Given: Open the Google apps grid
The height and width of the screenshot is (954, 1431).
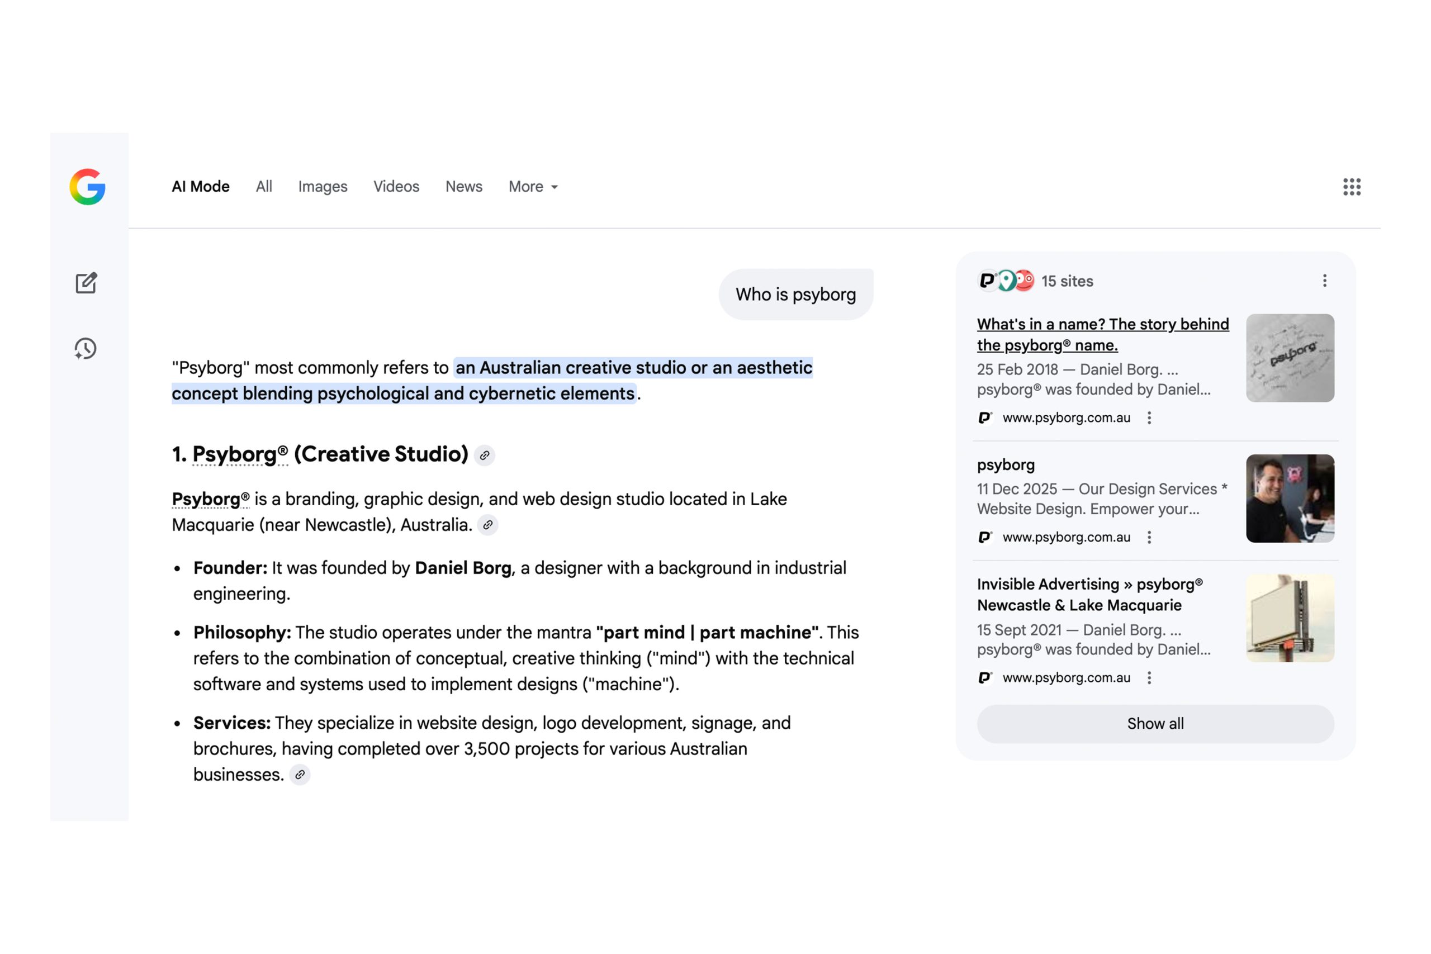Looking at the screenshot, I should click(1351, 187).
